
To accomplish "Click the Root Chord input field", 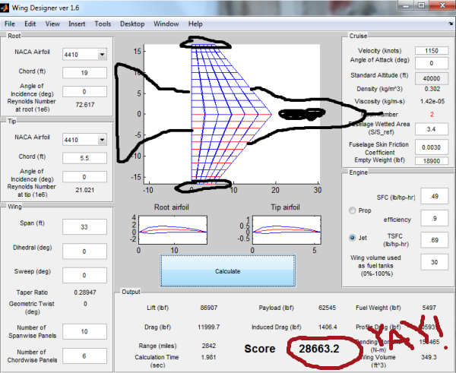I will [84, 72].
